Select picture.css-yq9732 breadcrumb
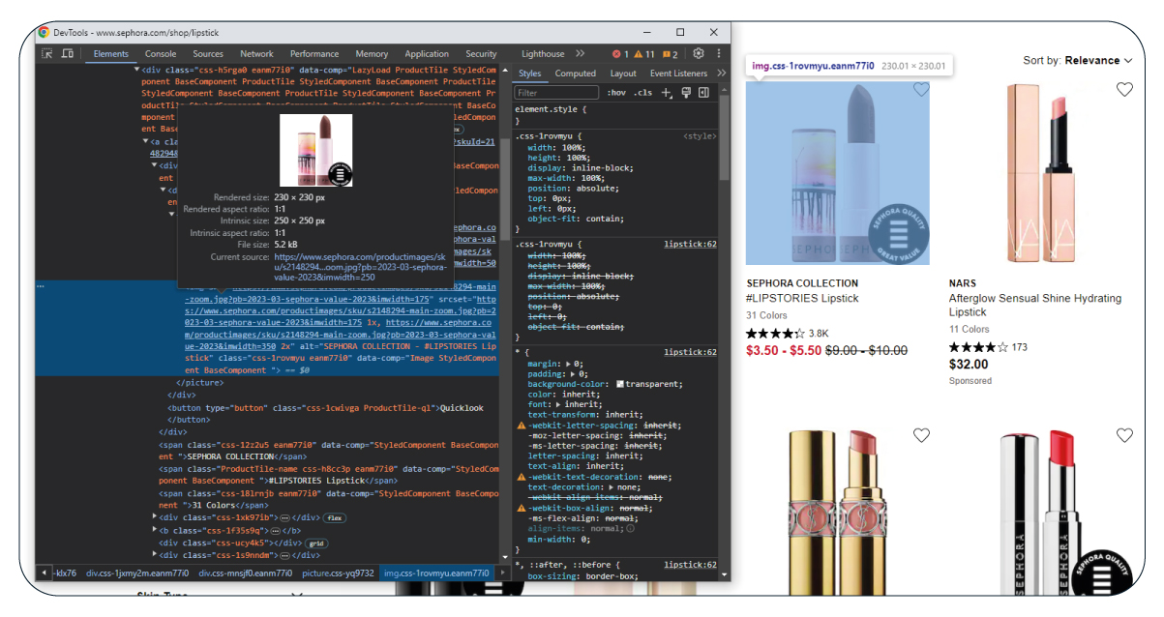The width and height of the screenshot is (1164, 617). pos(339,573)
